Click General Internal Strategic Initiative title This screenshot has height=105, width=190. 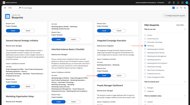click(22, 41)
